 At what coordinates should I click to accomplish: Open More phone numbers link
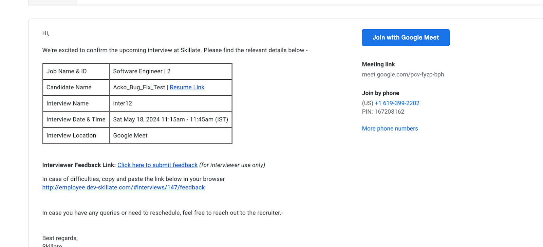390,129
